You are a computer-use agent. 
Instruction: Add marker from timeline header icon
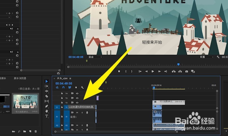coord(76,87)
